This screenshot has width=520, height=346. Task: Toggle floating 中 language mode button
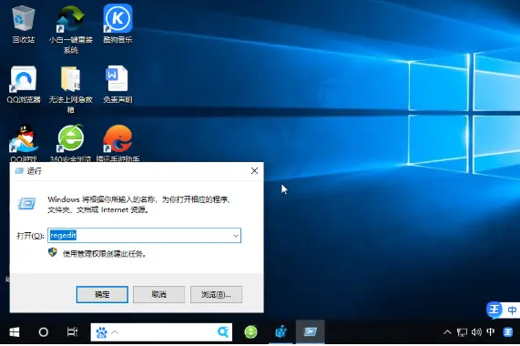pyautogui.click(x=512, y=310)
